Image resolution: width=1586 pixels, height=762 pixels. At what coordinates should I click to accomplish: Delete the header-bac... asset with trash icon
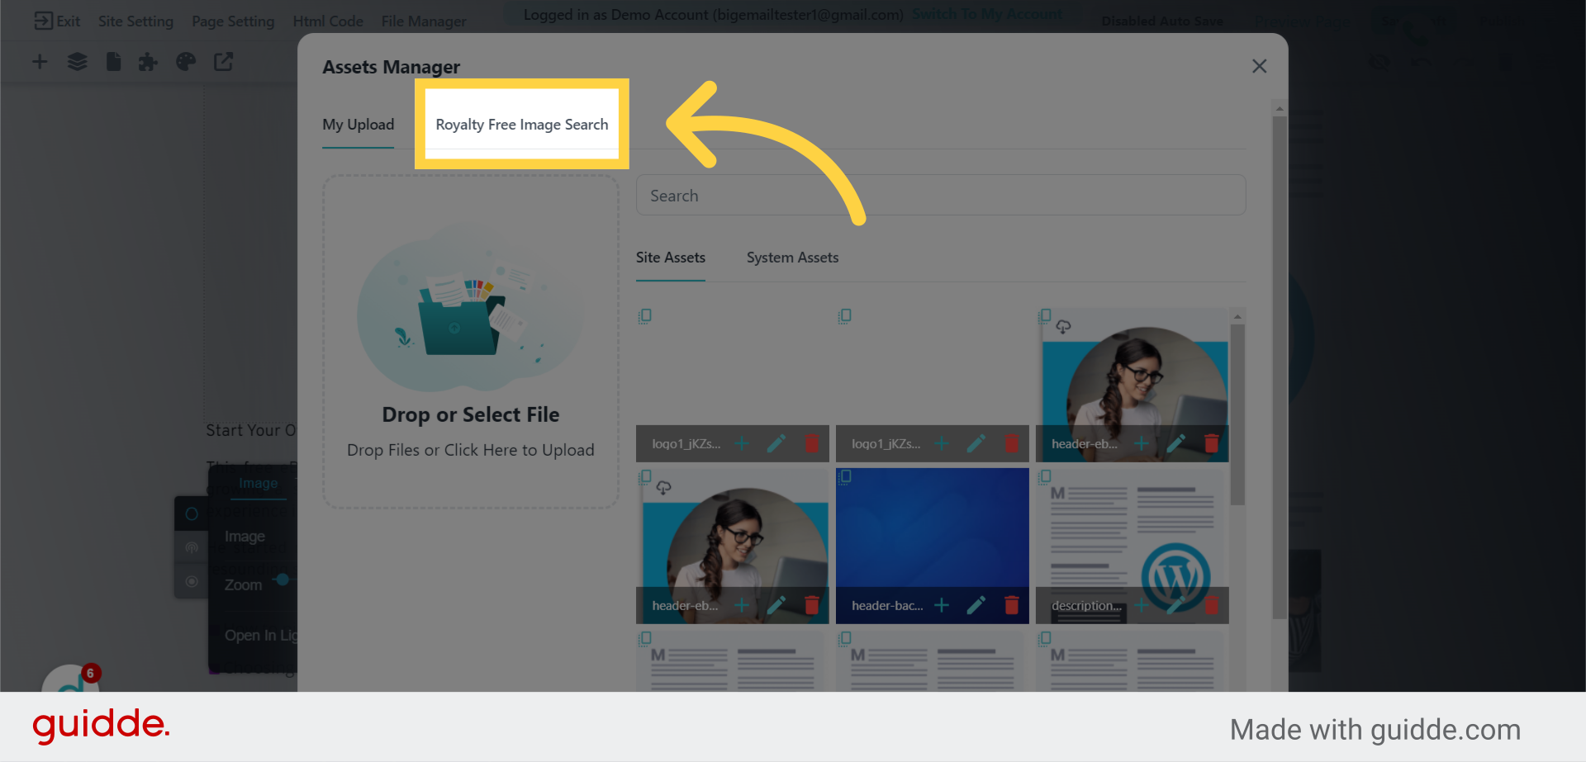[x=1011, y=605]
